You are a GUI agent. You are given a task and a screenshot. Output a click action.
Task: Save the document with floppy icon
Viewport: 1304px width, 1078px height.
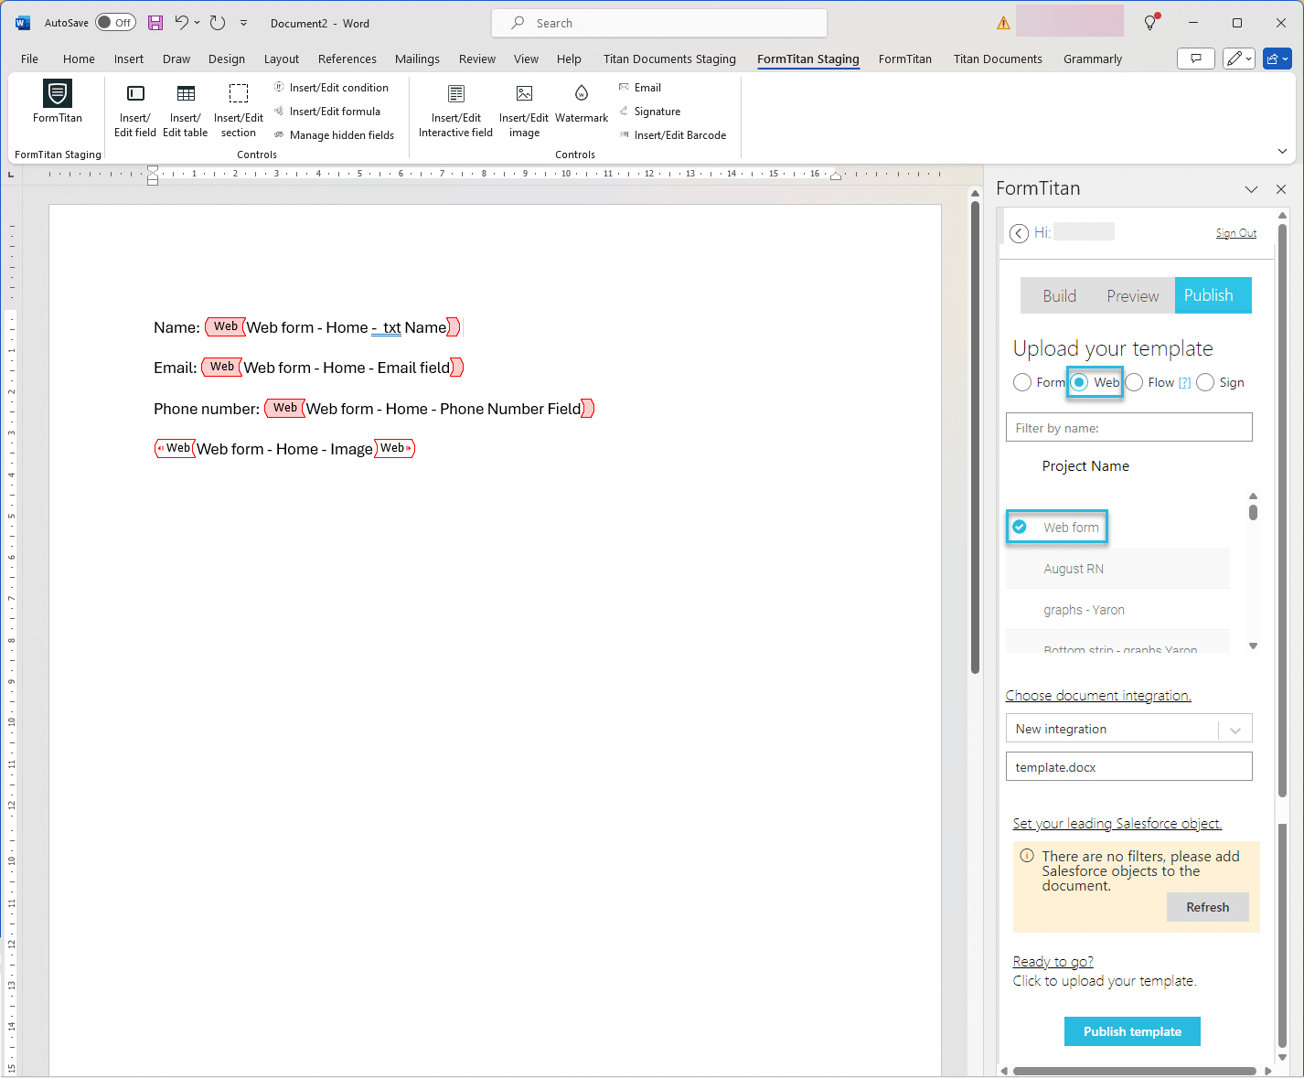coord(155,23)
